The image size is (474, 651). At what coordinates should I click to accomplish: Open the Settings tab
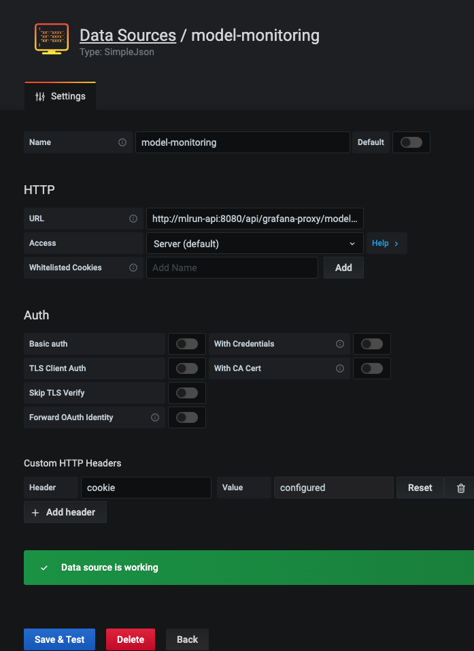click(x=61, y=96)
